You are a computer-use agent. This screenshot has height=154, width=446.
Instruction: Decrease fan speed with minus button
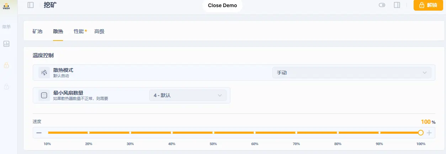(x=39, y=133)
